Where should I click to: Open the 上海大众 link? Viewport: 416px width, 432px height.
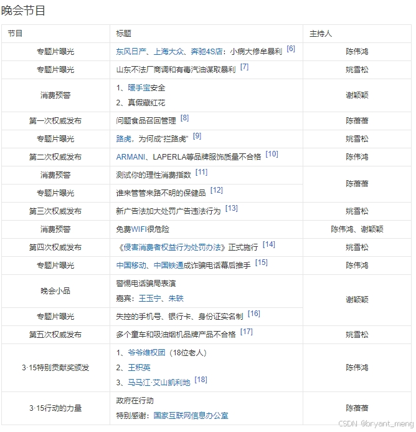coord(169,52)
